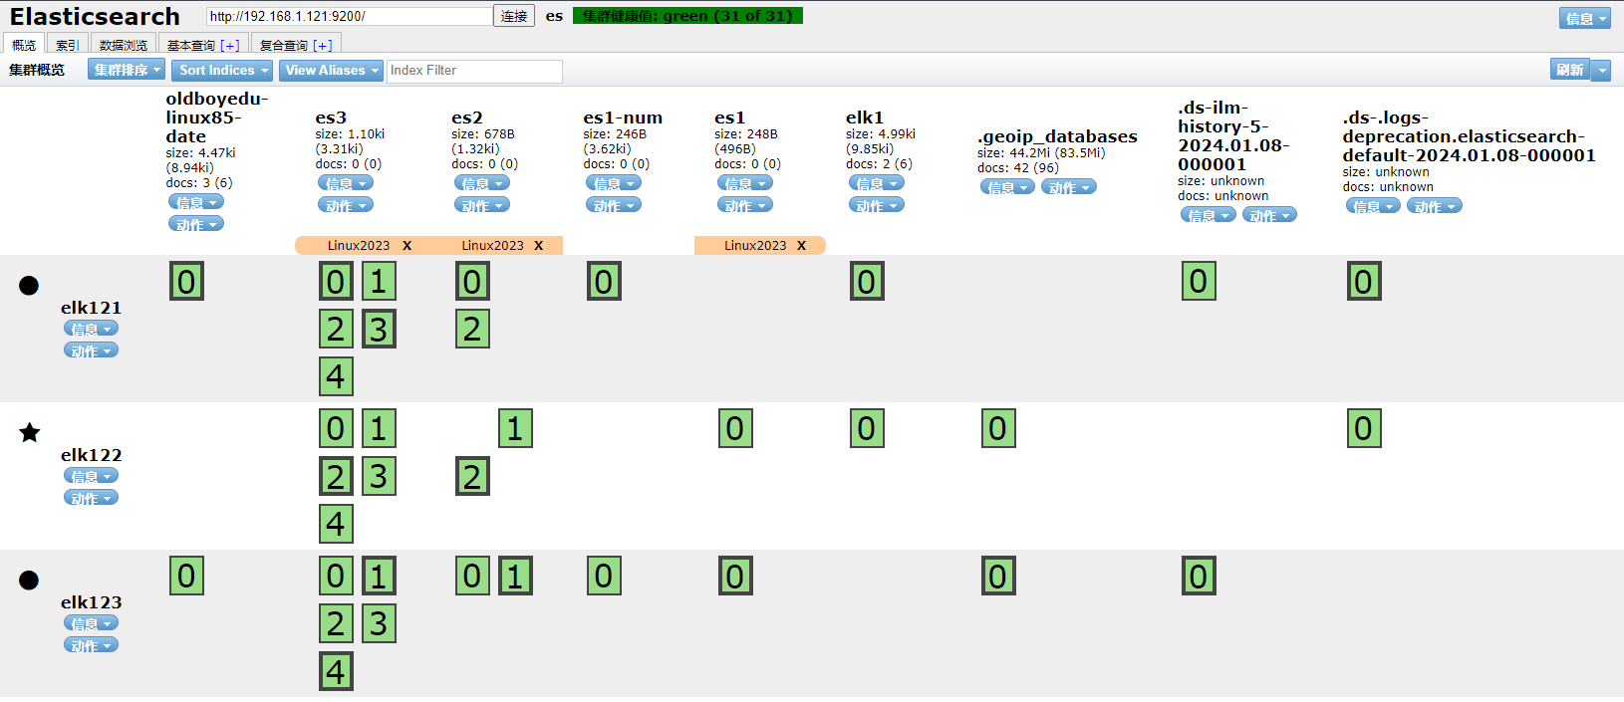Image resolution: width=1624 pixels, height=702 pixels.
Task: Click the 刷新 refresh button
Action: click(1569, 70)
